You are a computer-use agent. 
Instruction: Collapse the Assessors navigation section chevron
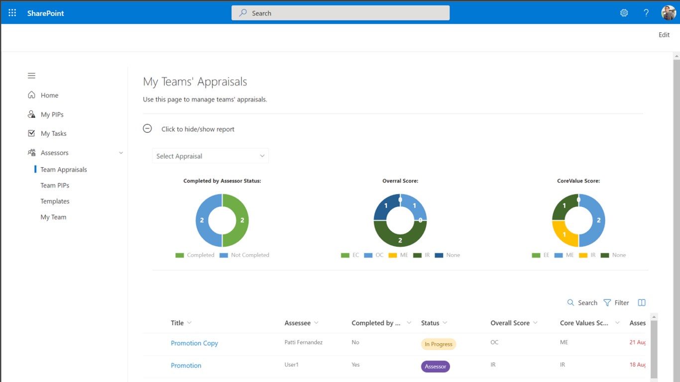point(120,153)
